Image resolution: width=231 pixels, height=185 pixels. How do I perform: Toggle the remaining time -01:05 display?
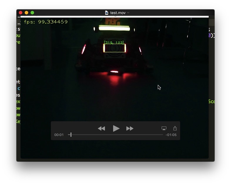tap(171, 135)
